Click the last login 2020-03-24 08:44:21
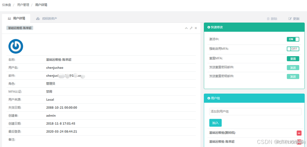Viewport: 307px width, 147px height. pyautogui.click(x=62, y=132)
